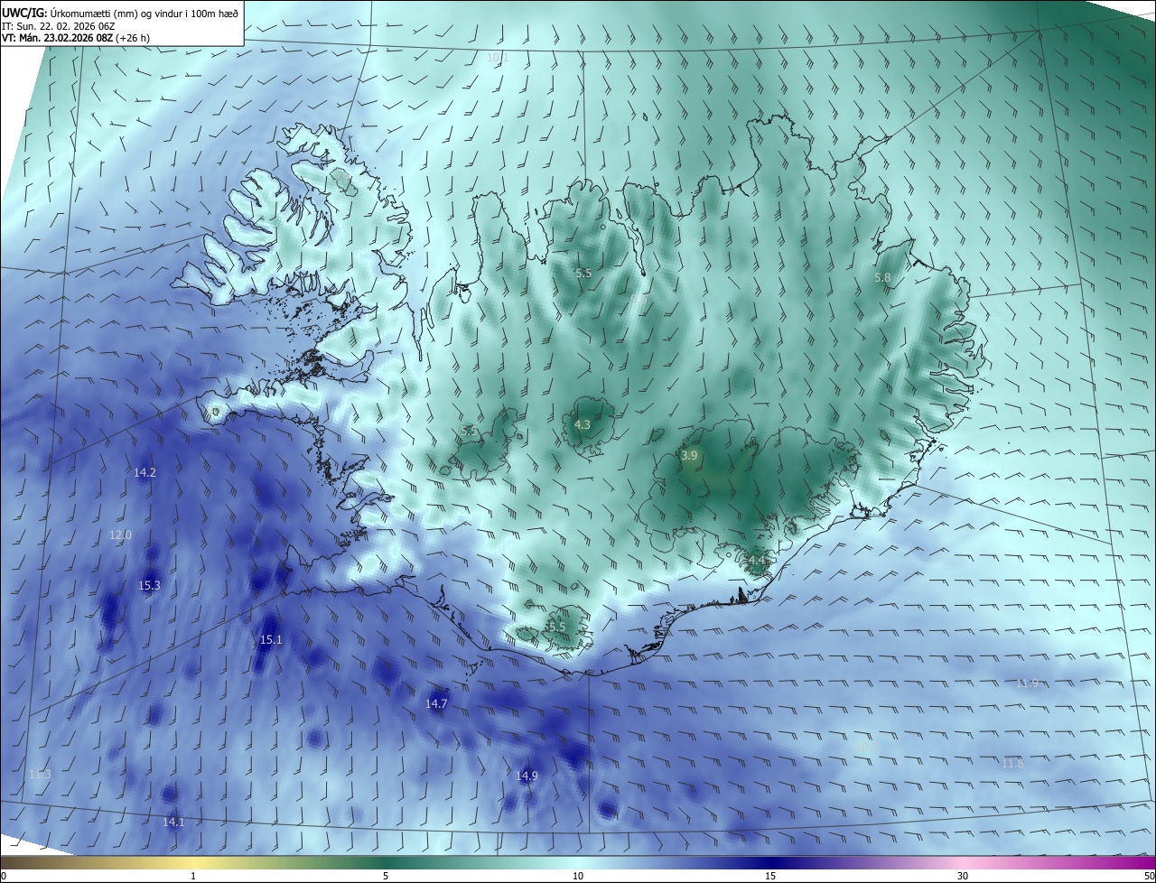The image size is (1156, 883).
Task: Click the title text 'UWC/IG: Úrkomumætti (mm)'
Action: (x=70, y=12)
